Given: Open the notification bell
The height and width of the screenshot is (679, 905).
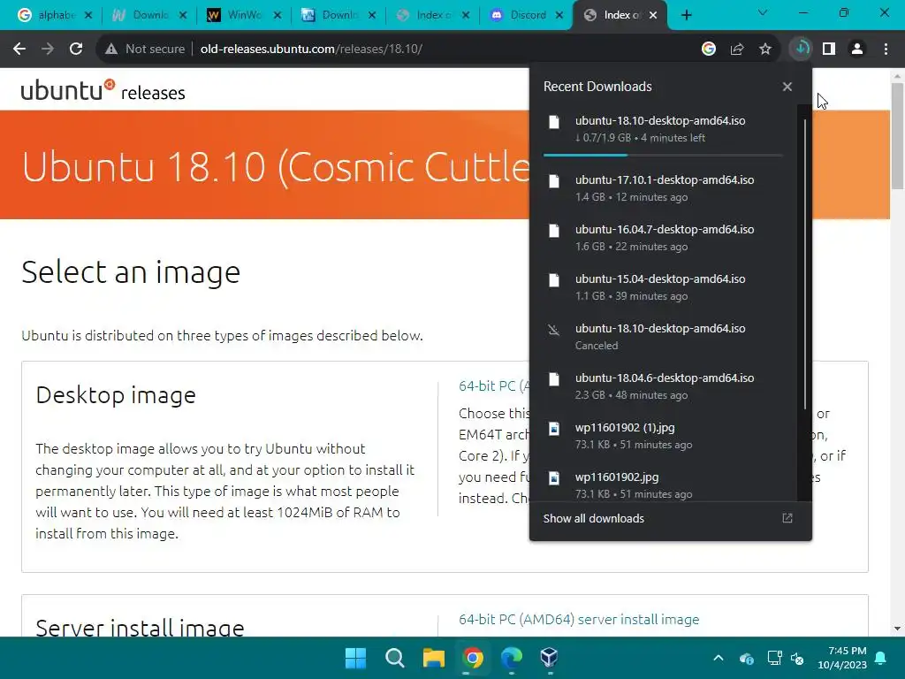Looking at the screenshot, I should pos(881,658).
